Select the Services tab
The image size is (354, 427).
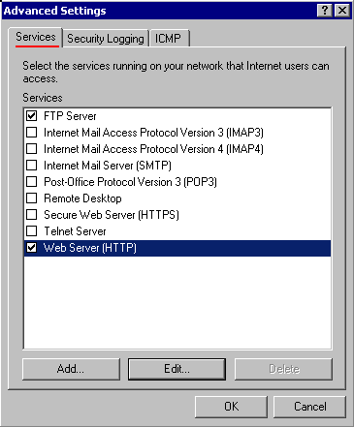pos(36,37)
